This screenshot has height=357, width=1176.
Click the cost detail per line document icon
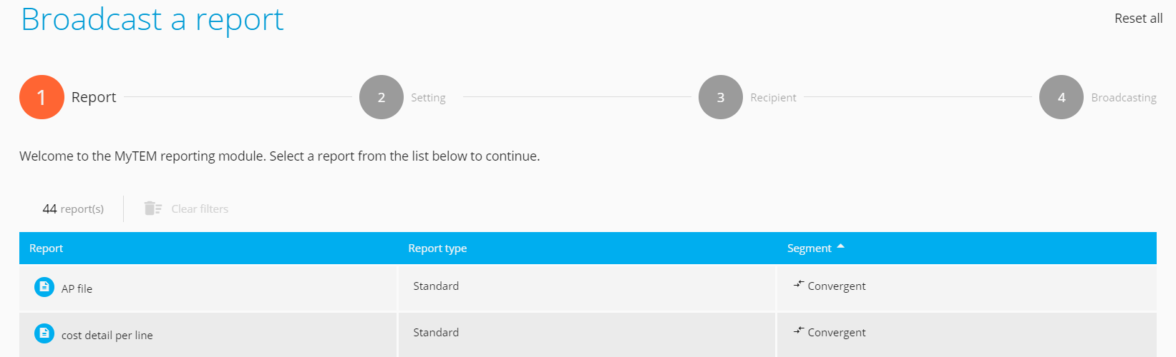point(44,333)
